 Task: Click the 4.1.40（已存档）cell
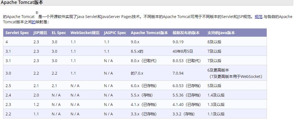tap(187, 105)
